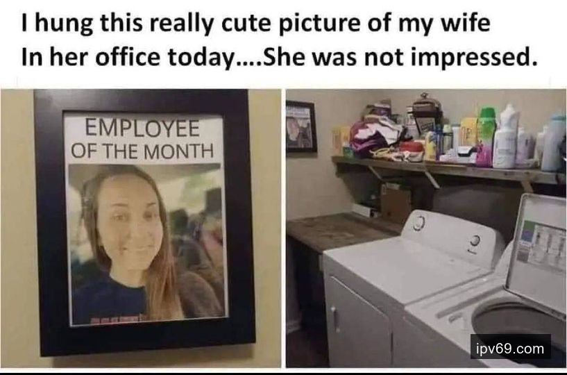Select the small framed picture on laundry wall
Image resolution: width=567 pixels, height=375 pixels.
[x=301, y=126]
